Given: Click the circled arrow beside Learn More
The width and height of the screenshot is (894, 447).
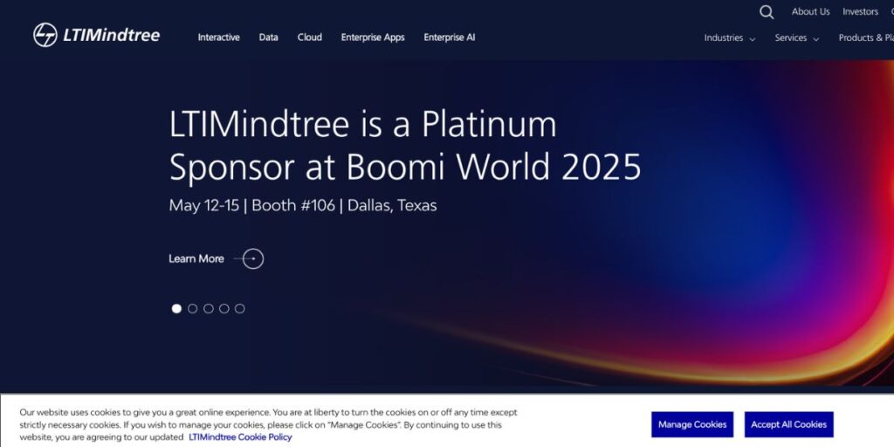Looking at the screenshot, I should 253,258.
